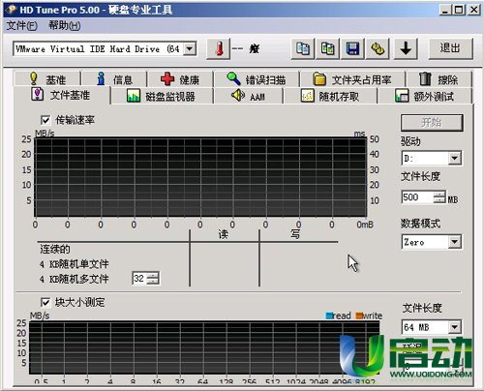Viewport: 484px width, 391px height.
Task: Adjust the 32 queue depth spinner
Action: (x=153, y=279)
